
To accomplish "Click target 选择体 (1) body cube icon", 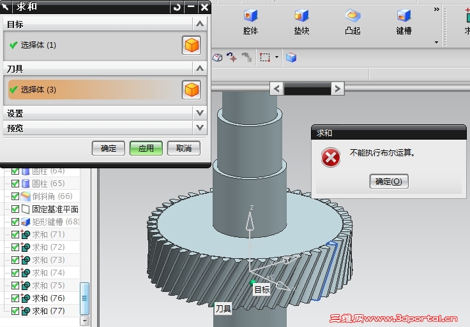I will [x=192, y=45].
